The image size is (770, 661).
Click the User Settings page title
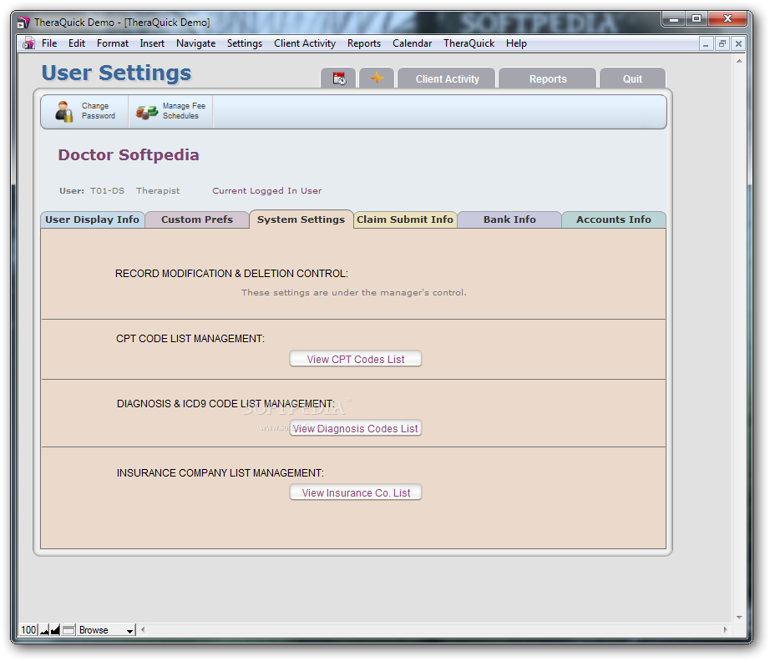[x=116, y=73]
